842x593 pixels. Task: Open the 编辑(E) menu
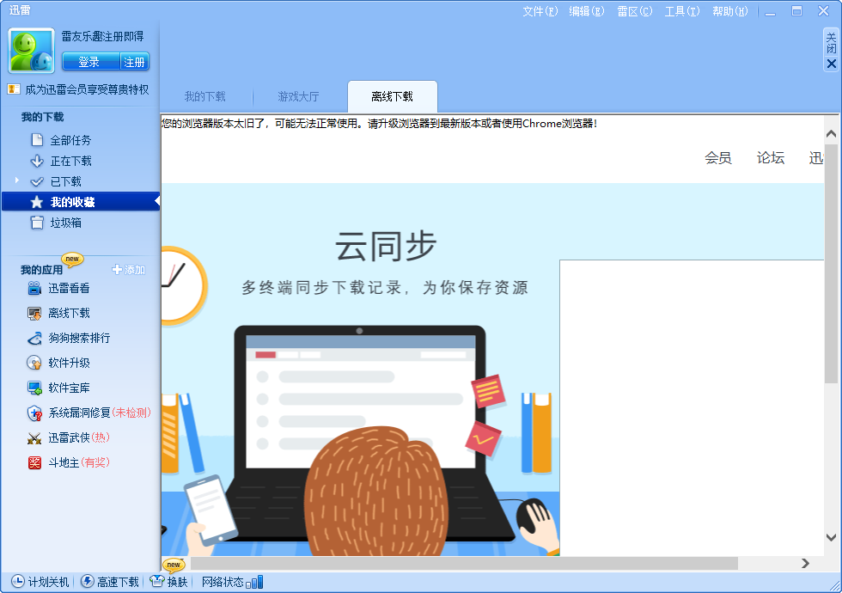pos(586,11)
